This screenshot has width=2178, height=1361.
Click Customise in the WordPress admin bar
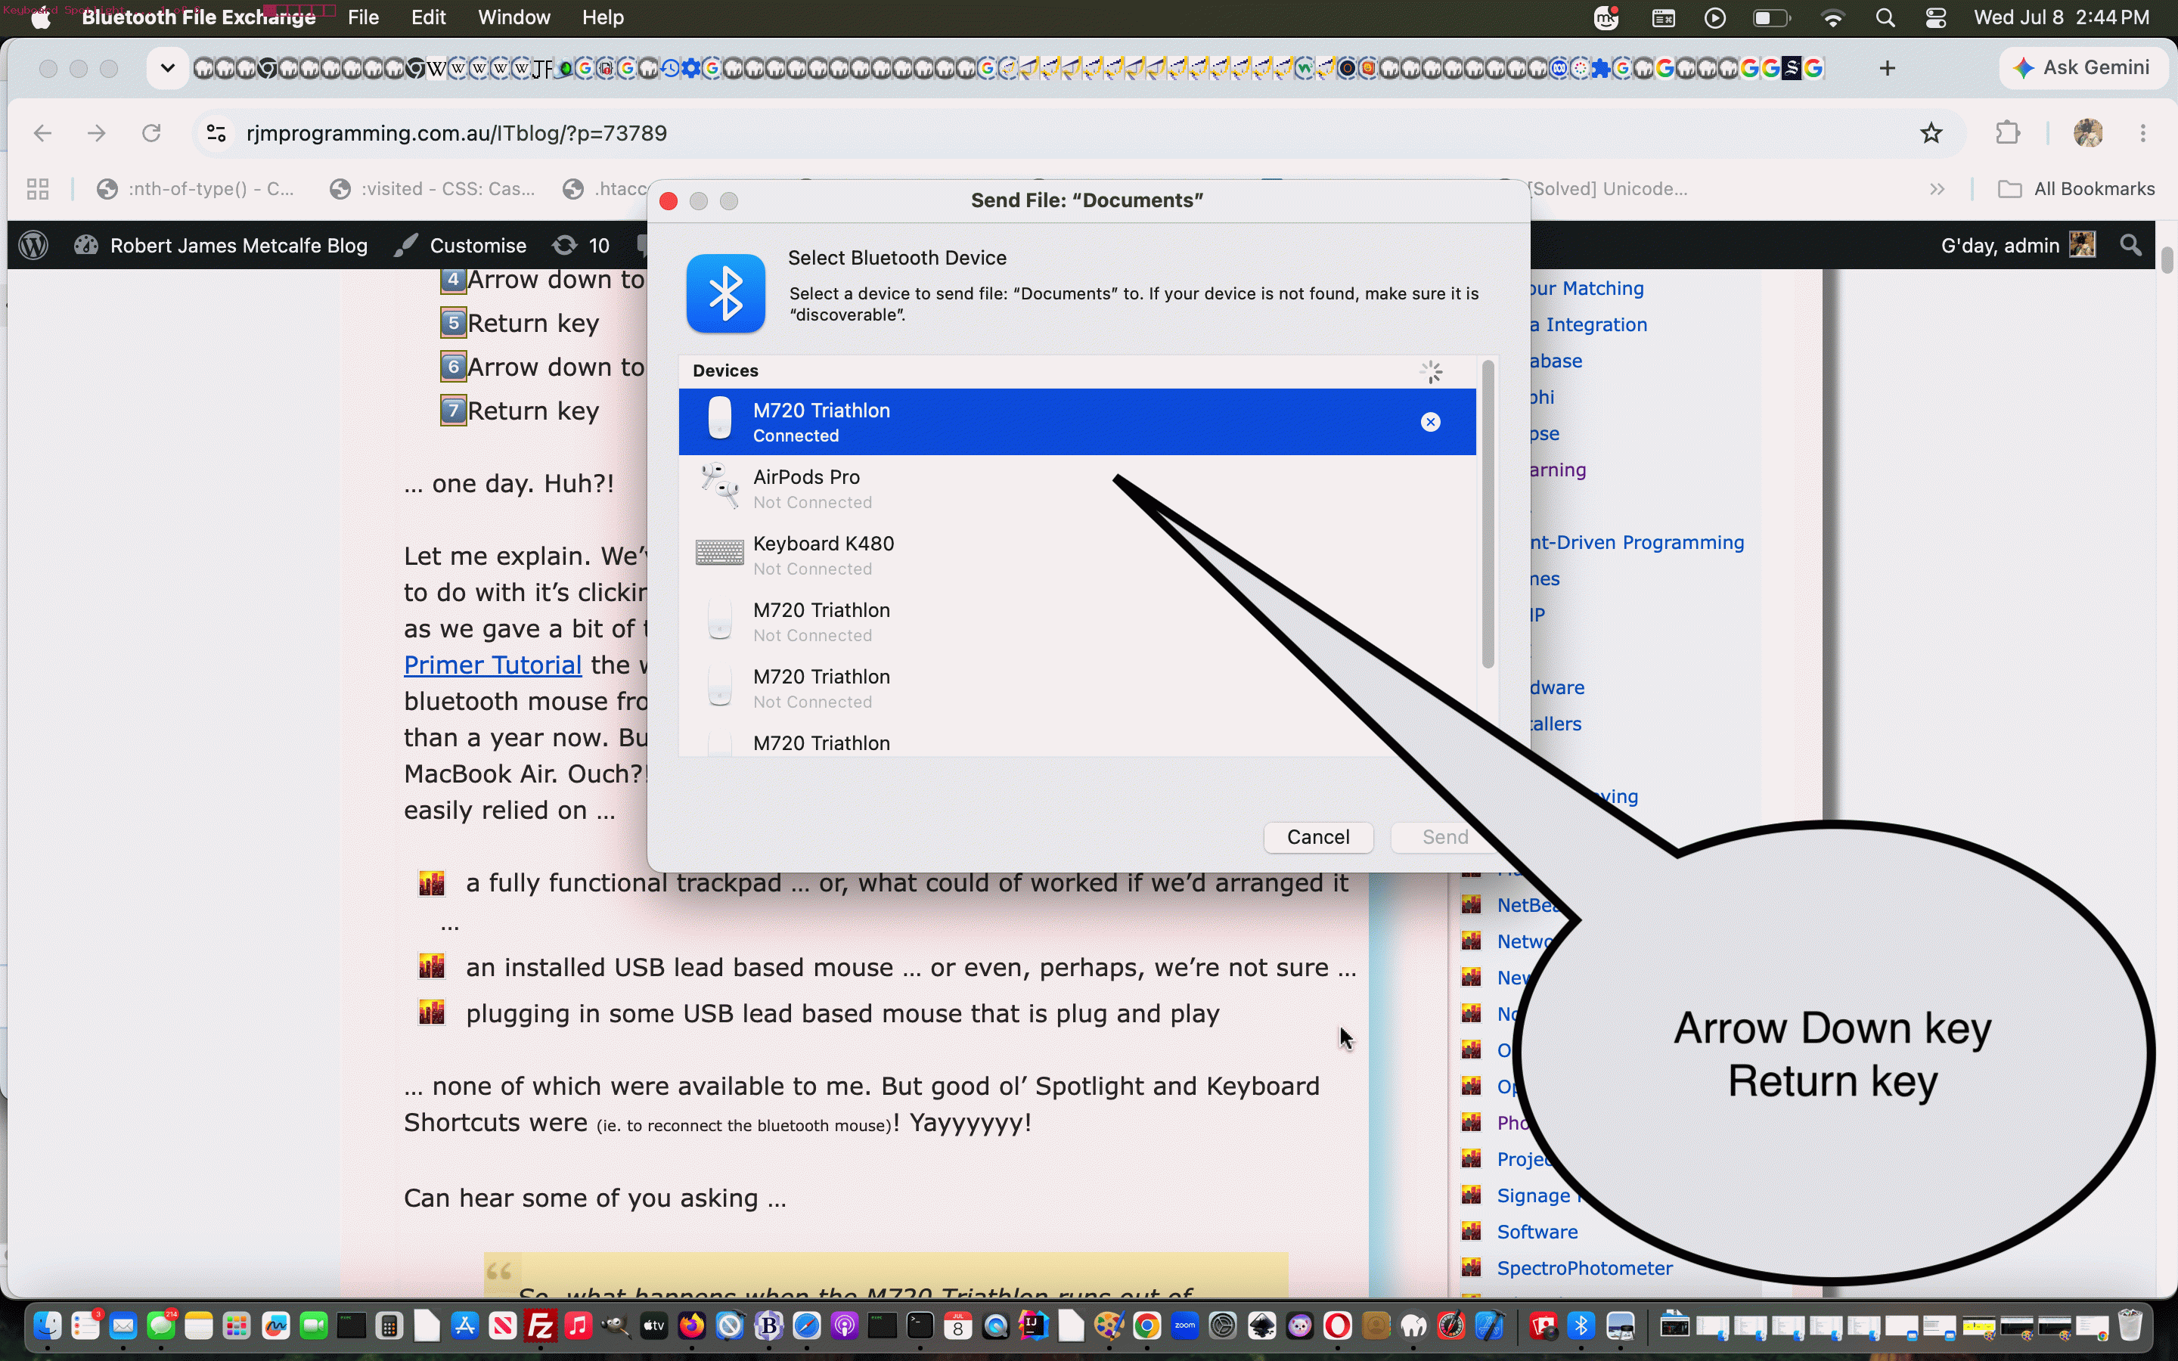461,246
